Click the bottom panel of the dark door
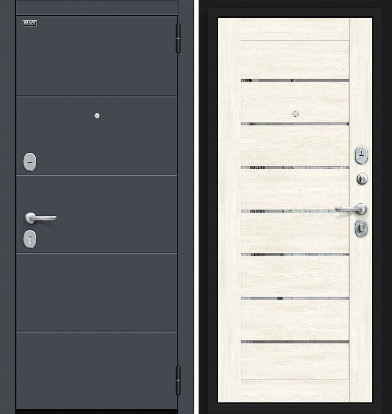The height and width of the screenshot is (414, 392). pyautogui.click(x=97, y=371)
